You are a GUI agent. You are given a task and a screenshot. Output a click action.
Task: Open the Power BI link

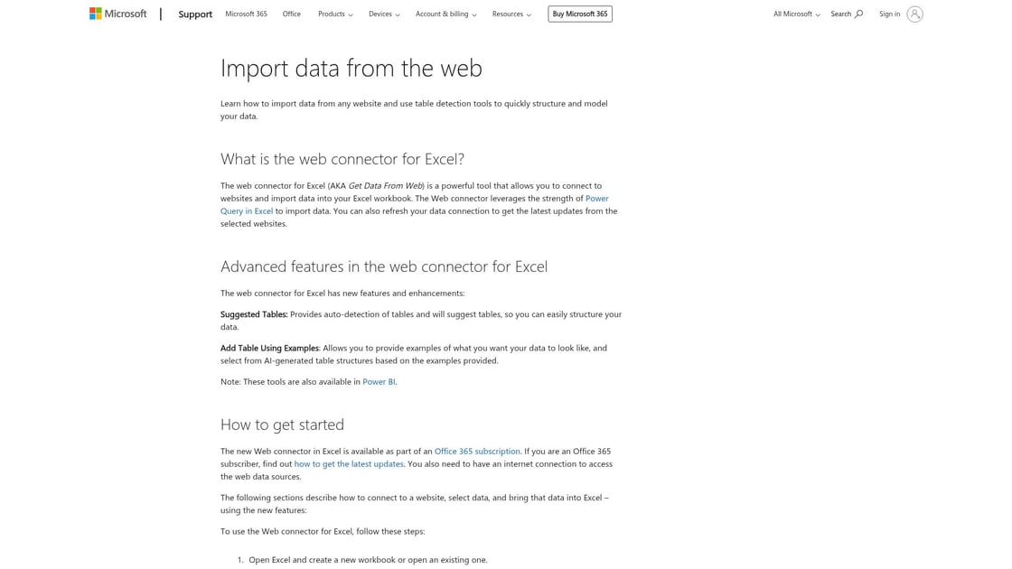coord(379,381)
